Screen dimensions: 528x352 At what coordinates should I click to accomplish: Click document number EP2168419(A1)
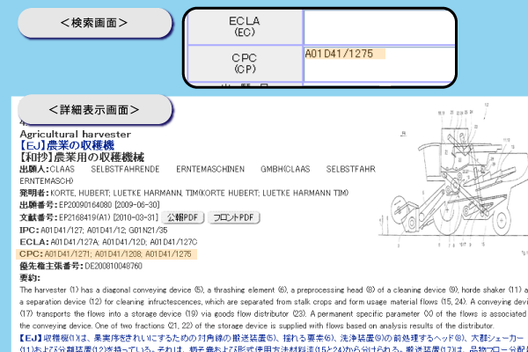click(x=87, y=217)
